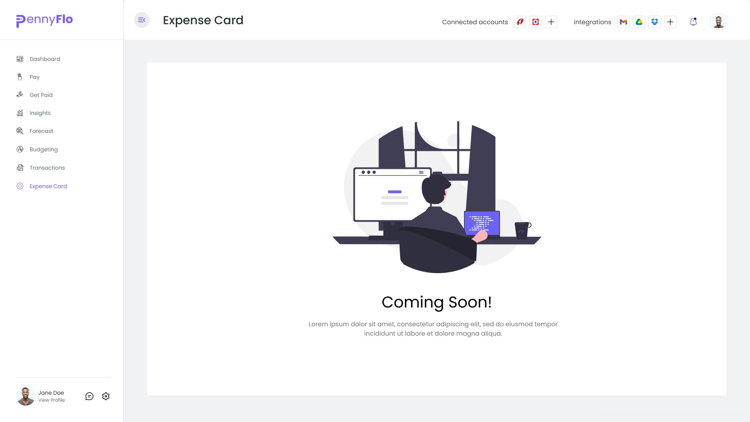The width and height of the screenshot is (750, 422).
Task: Navigate to Get Paid section
Action: 41,95
